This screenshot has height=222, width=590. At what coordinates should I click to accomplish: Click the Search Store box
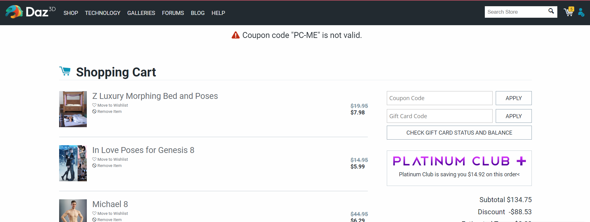click(515, 12)
